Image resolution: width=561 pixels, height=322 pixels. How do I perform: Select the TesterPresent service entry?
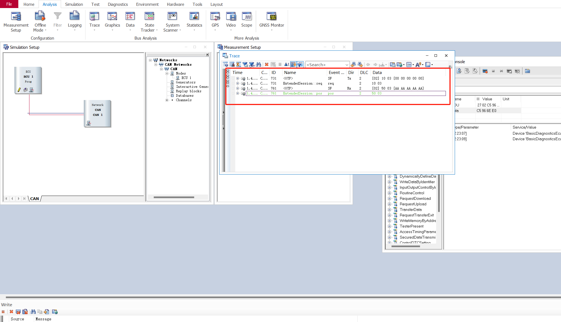[411, 226]
